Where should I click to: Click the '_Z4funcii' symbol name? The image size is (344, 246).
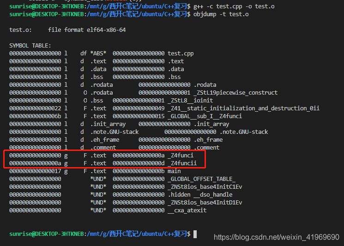point(182,163)
